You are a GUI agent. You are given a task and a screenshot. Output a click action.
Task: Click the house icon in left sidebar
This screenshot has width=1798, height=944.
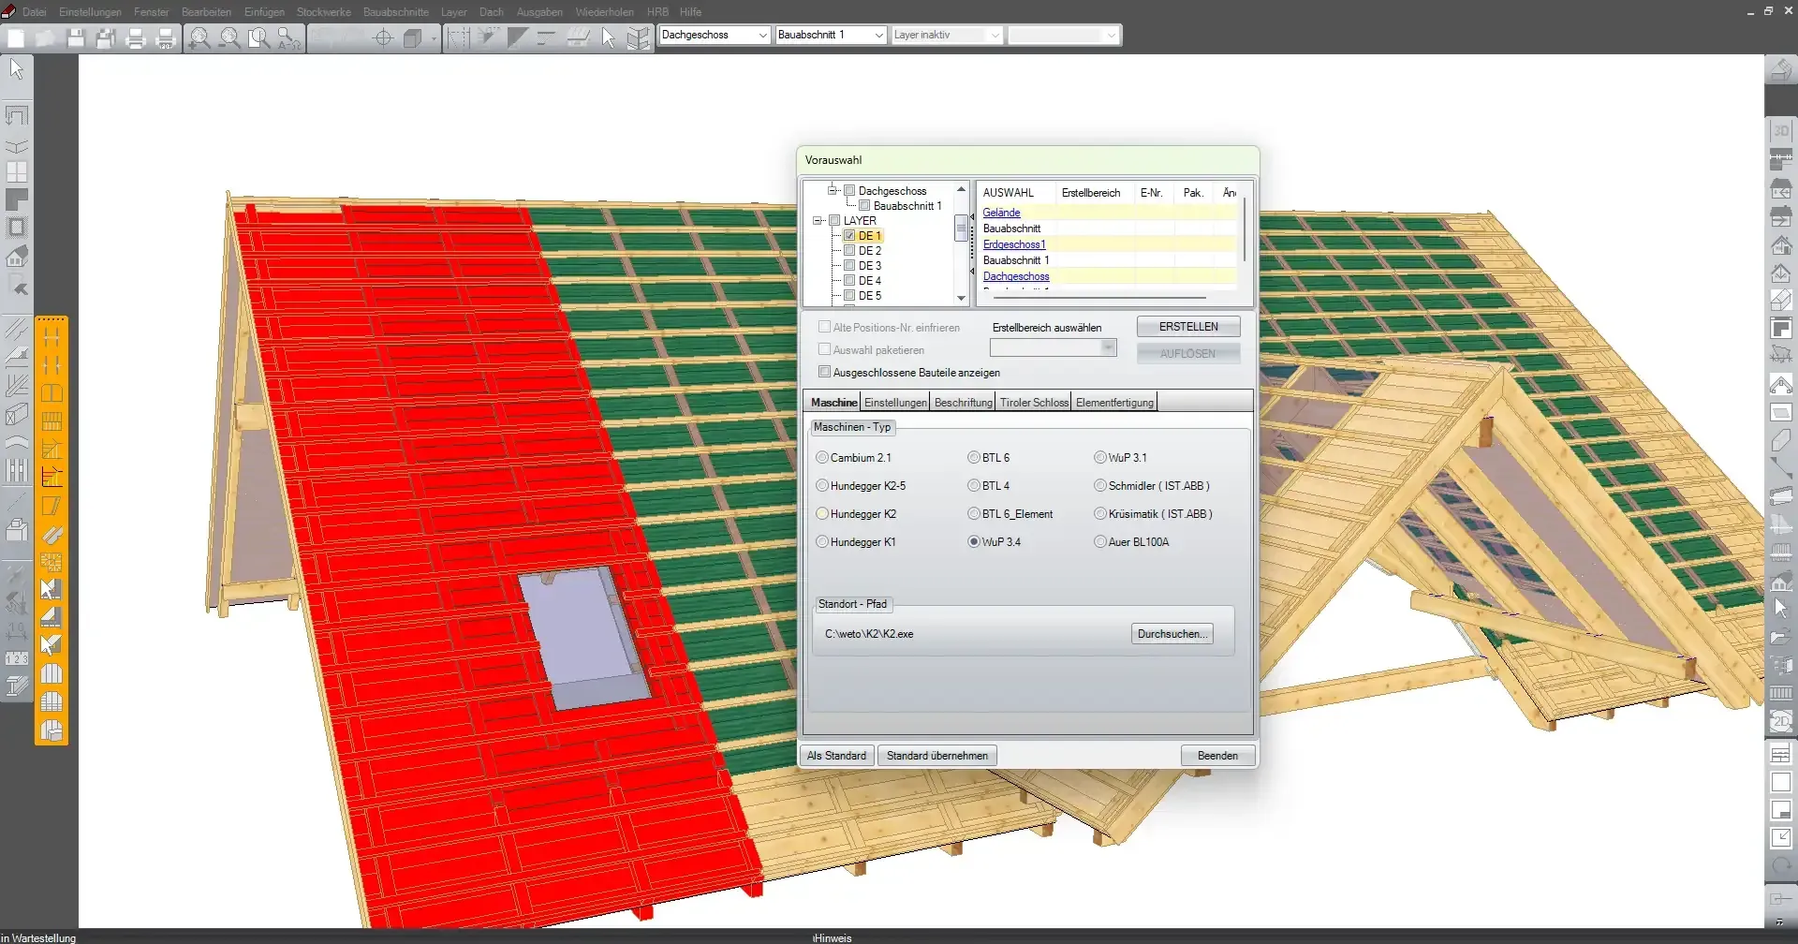click(x=17, y=257)
